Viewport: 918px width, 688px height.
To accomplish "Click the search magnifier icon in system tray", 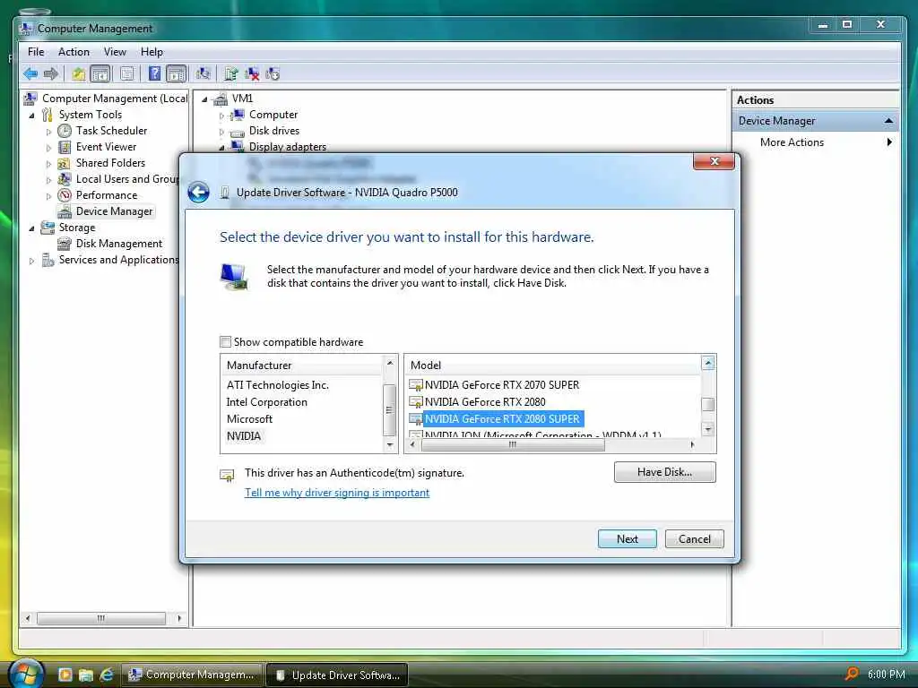I will pos(852,674).
